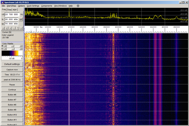Viewport: 189px width, 126px height.
Task: Click the '^' up arrow button
Action: coord(17,27)
